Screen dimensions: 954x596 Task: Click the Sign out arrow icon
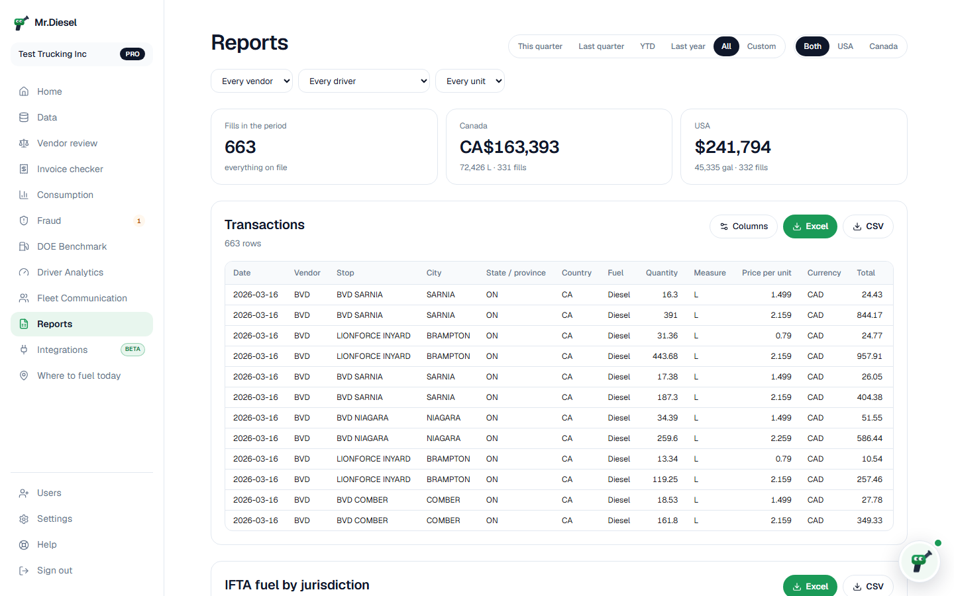(24, 570)
